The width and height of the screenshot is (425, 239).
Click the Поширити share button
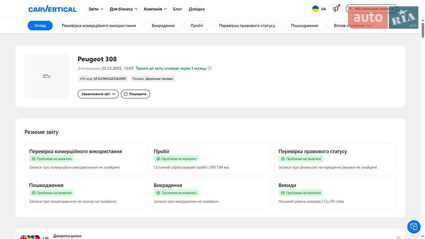pos(135,94)
